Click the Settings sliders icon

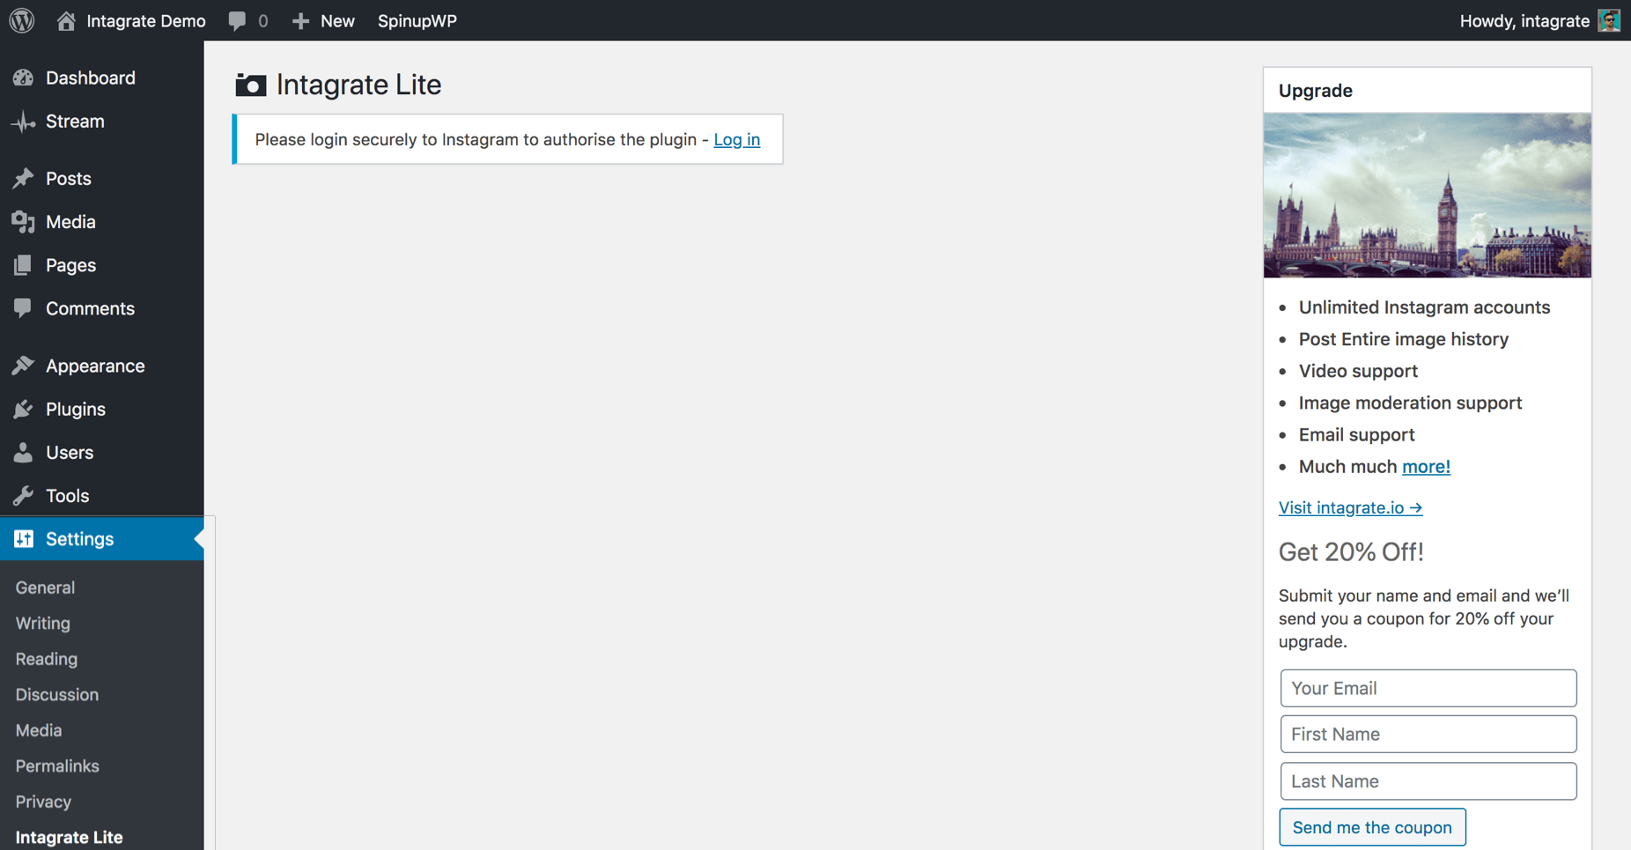point(24,539)
